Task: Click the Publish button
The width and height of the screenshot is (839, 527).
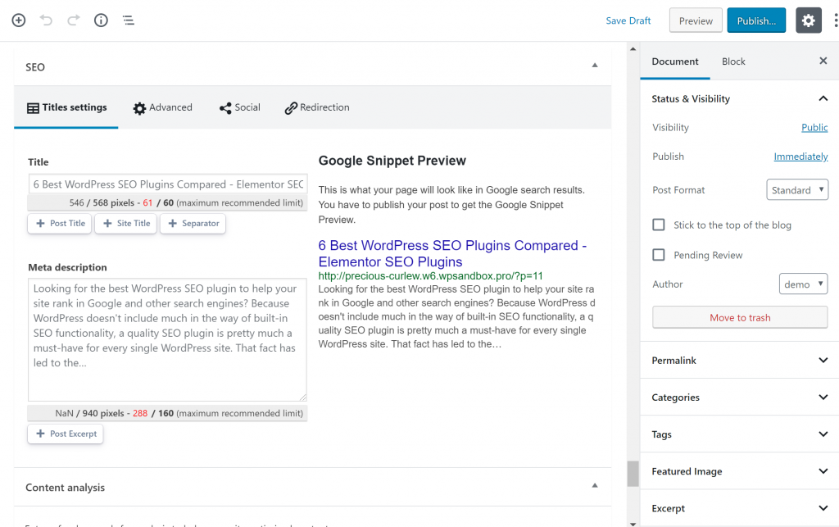Action: click(x=755, y=20)
